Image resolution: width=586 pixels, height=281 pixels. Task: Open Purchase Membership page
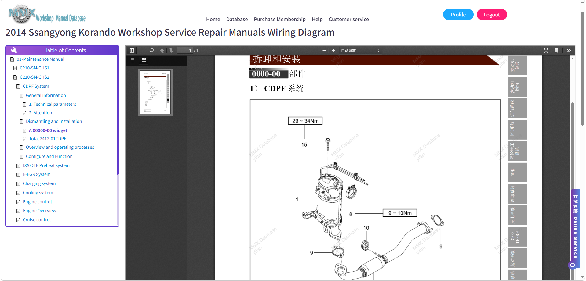[280, 19]
